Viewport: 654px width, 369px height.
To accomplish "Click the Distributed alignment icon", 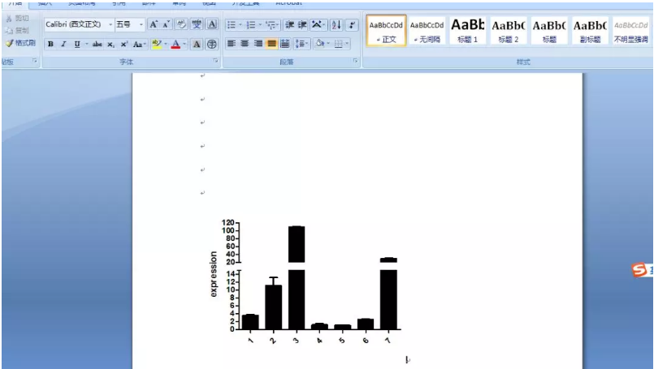I will tap(285, 44).
